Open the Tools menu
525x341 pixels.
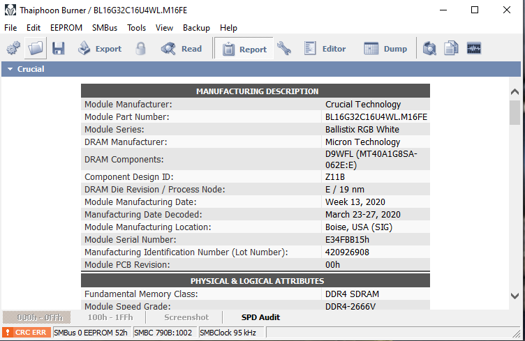click(x=136, y=28)
